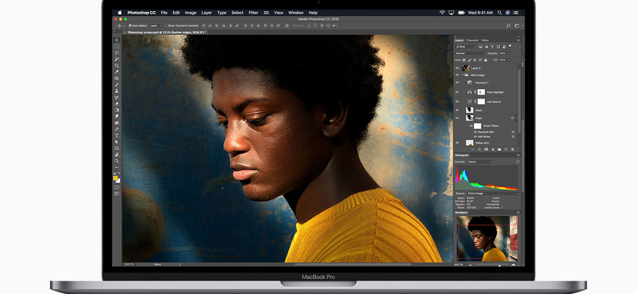Select the Lasso tool
Image resolution: width=637 pixels, height=294 pixels.
[x=117, y=52]
